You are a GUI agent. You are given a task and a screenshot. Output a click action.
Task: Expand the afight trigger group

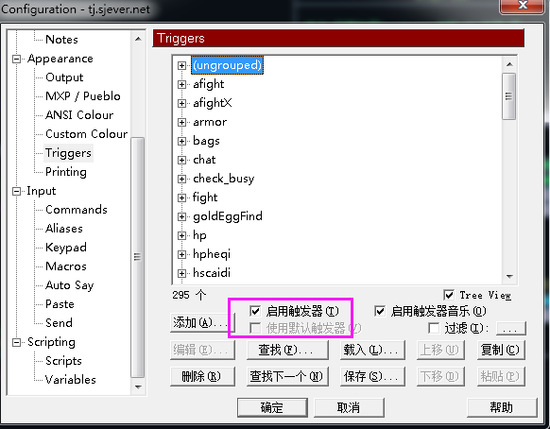(x=181, y=84)
